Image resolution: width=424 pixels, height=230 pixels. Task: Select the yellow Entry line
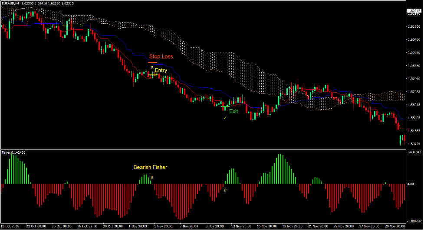pyautogui.click(x=152, y=75)
